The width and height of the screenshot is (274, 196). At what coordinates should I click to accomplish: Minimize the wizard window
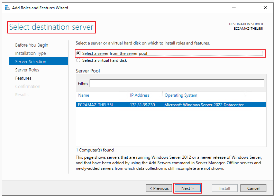[x=234, y=8]
